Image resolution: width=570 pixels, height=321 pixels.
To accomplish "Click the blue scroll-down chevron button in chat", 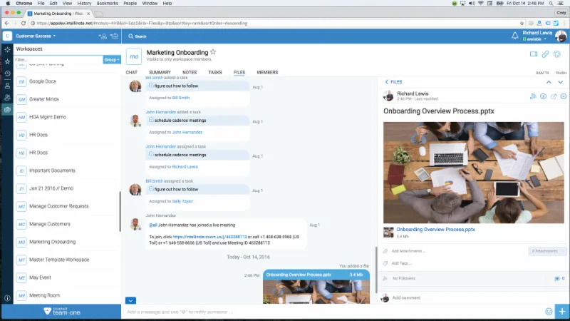I will 130,300.
